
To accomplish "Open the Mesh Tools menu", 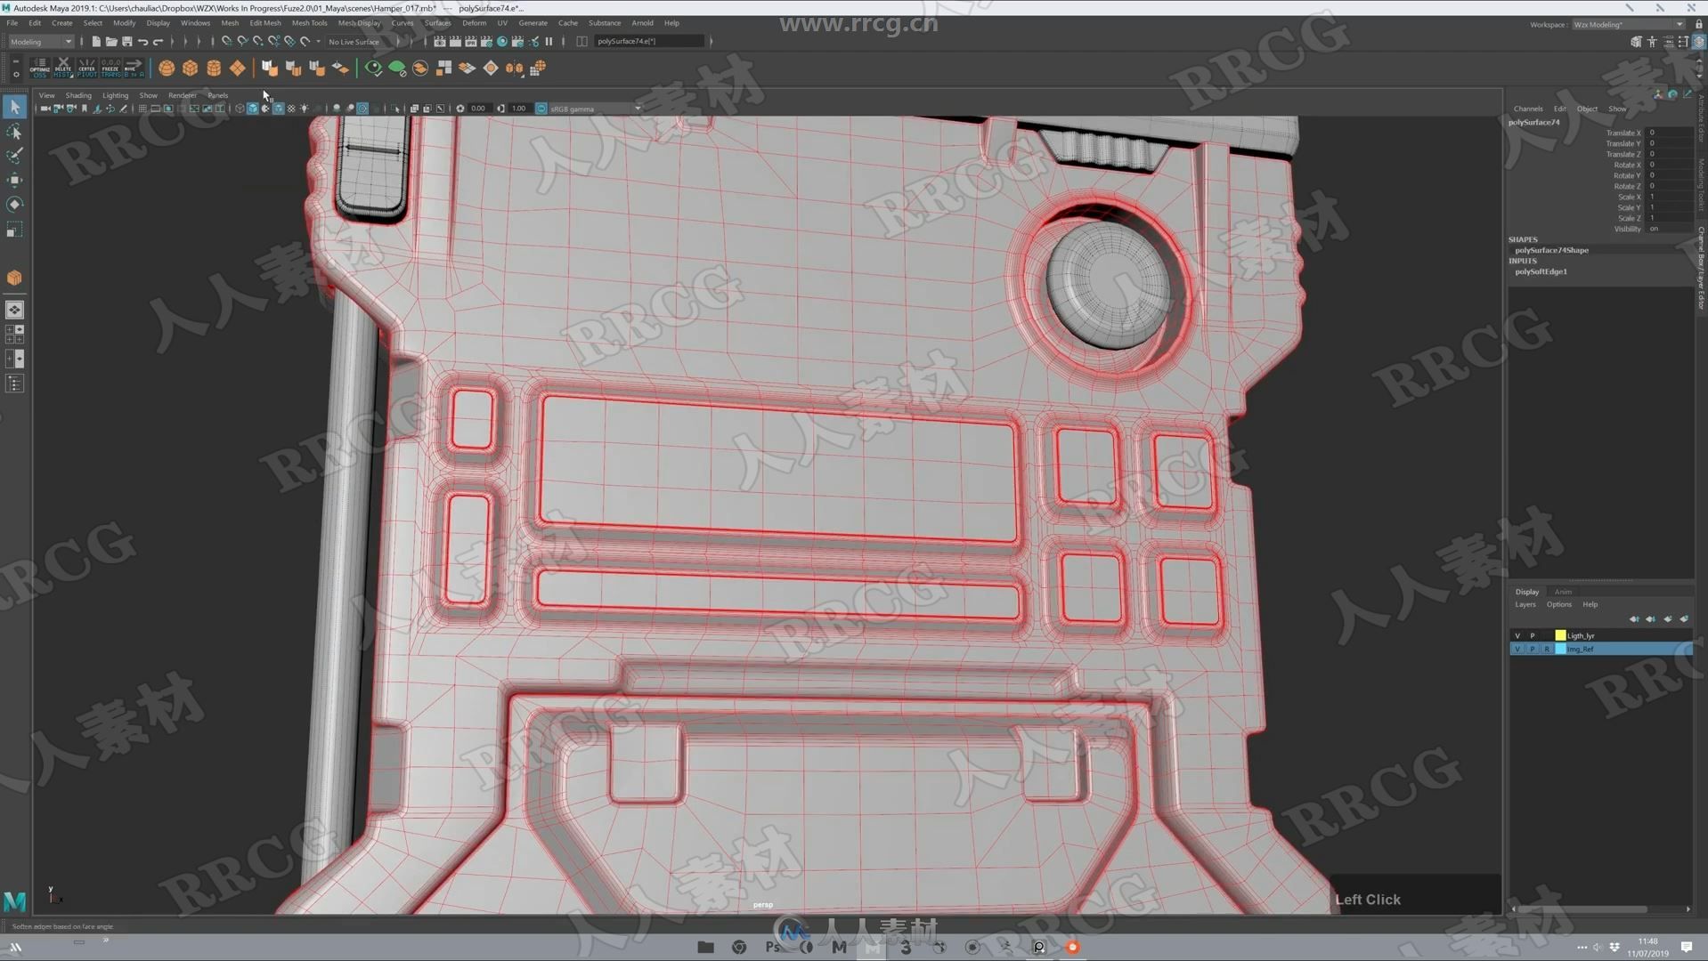I will pyautogui.click(x=309, y=23).
